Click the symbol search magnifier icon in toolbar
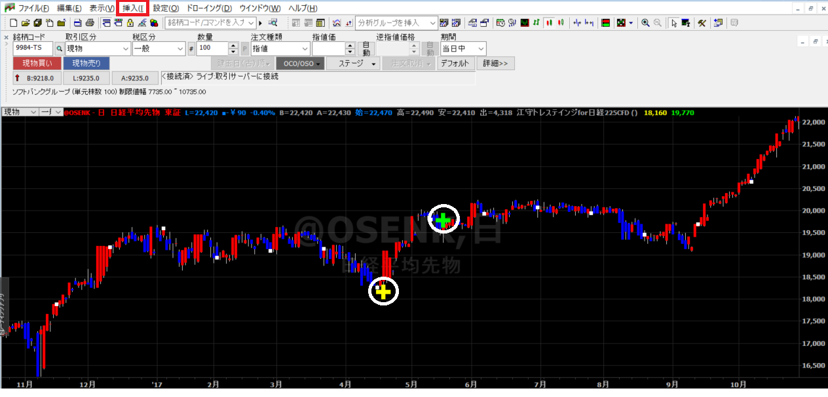828x397 pixels. pyautogui.click(x=273, y=23)
